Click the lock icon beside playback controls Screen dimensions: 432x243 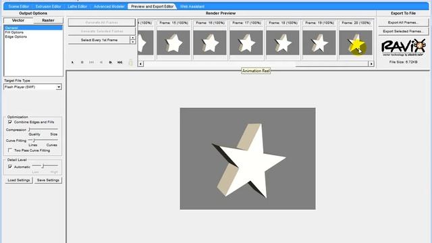130,62
